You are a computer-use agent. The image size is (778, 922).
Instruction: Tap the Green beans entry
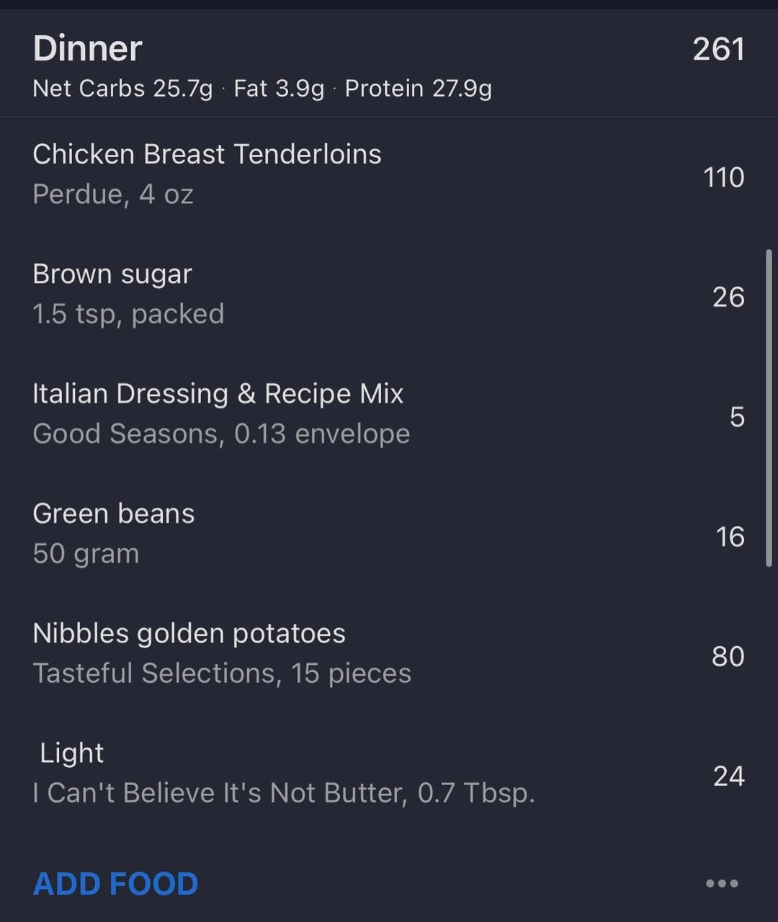(114, 514)
